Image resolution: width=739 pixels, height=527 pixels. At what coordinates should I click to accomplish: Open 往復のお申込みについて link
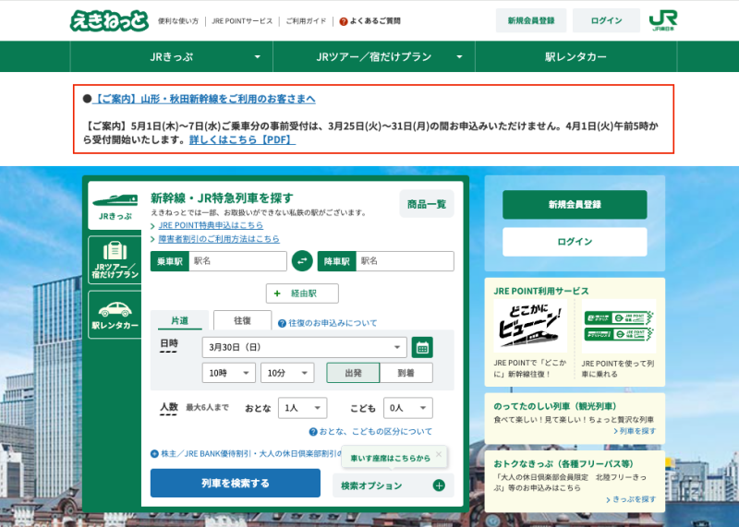pos(333,323)
